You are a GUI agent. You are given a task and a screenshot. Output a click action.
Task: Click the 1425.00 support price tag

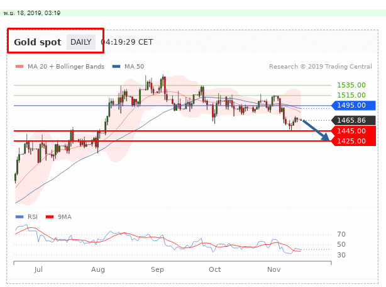coord(353,141)
